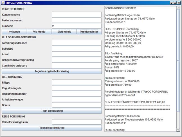Click the Toyota Yaris registration line
The image size is (182, 137).
pos(134,57)
